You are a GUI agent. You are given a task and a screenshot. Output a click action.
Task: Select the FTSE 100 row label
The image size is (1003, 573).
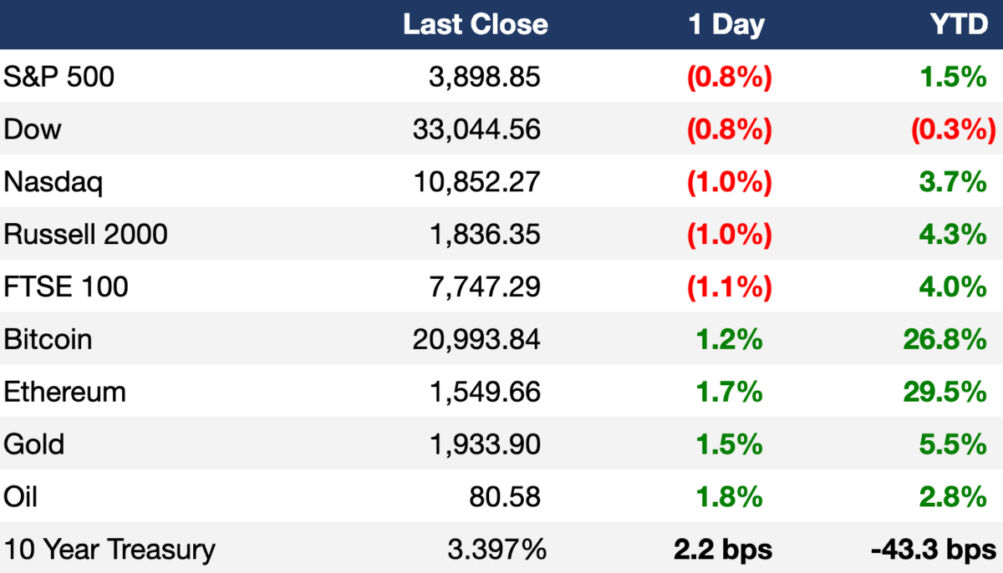tap(66, 287)
